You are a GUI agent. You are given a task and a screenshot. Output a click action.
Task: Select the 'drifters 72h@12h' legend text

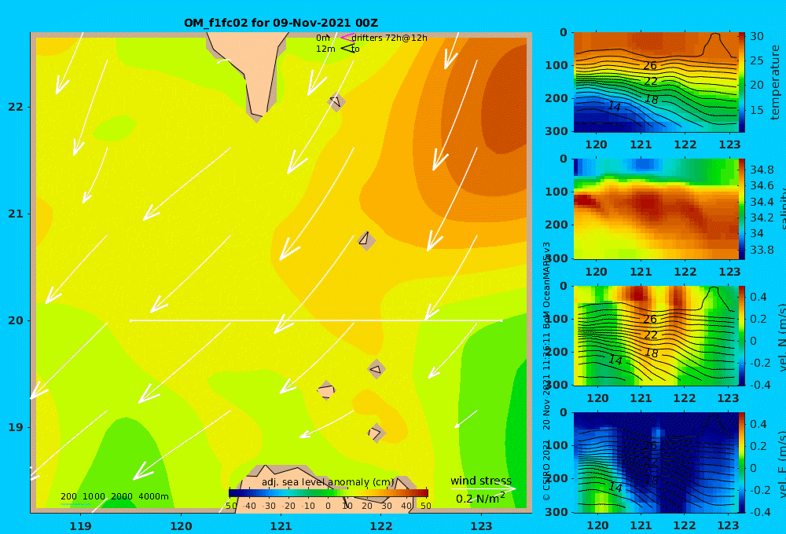click(390, 38)
